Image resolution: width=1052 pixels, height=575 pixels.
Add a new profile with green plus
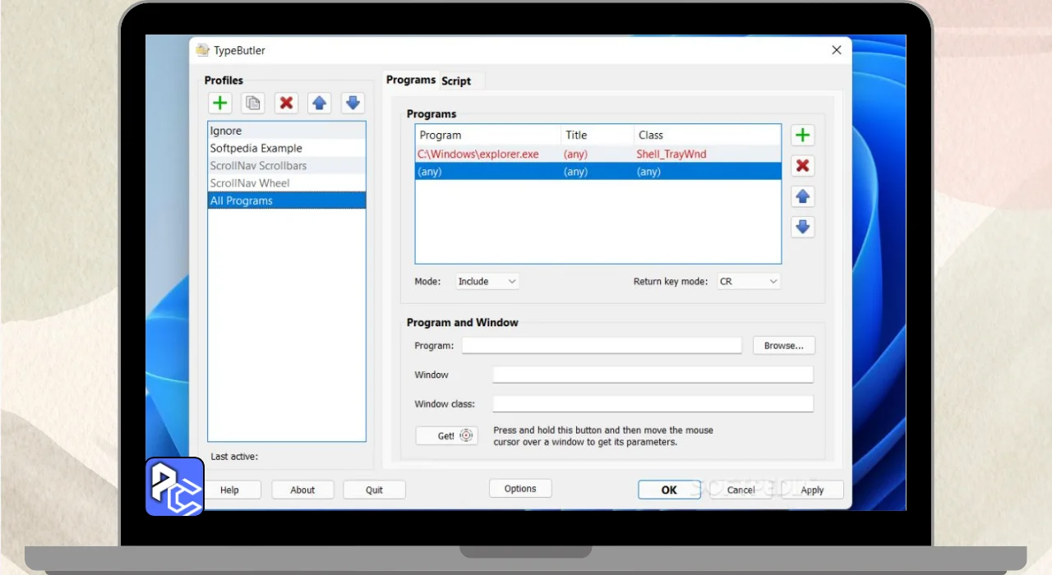coord(219,103)
